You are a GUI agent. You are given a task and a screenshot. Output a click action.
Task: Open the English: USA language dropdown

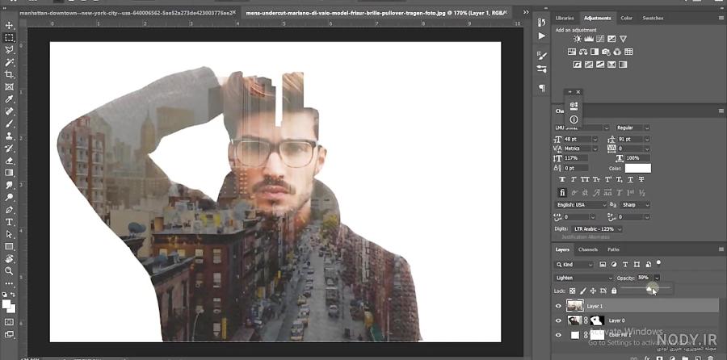pyautogui.click(x=581, y=205)
